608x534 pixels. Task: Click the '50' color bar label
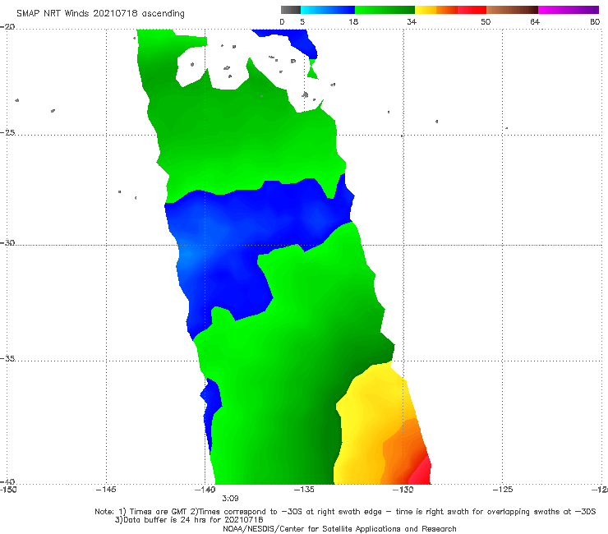coord(486,21)
